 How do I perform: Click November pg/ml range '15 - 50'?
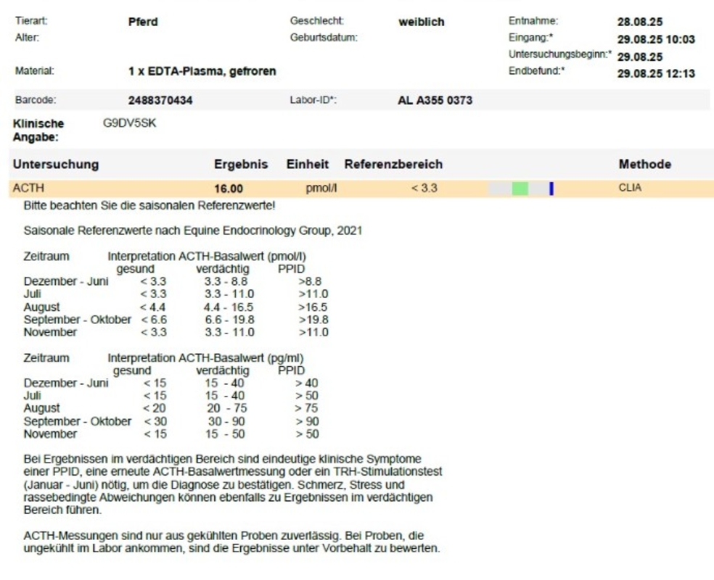pos(225,434)
